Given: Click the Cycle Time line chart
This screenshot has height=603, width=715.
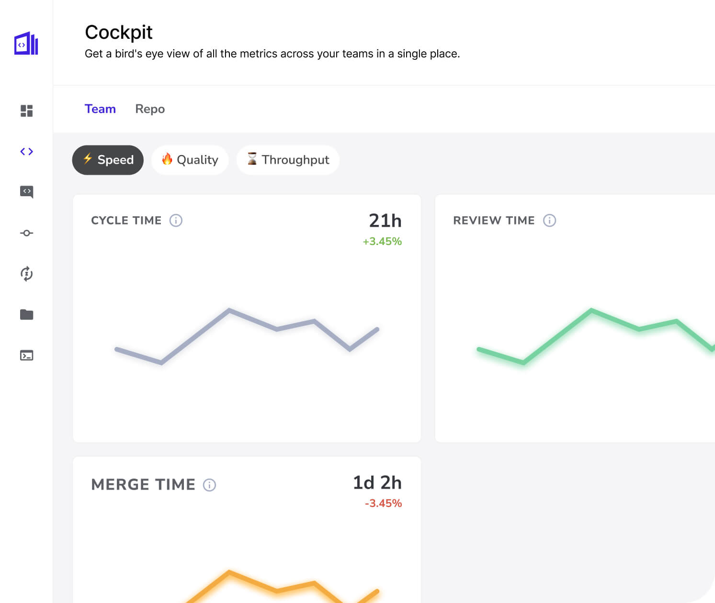Looking at the screenshot, I should point(247,336).
